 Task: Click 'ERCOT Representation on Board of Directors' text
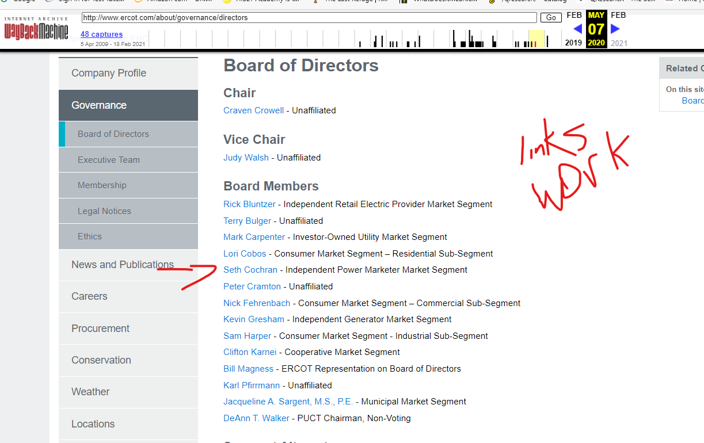tap(371, 369)
